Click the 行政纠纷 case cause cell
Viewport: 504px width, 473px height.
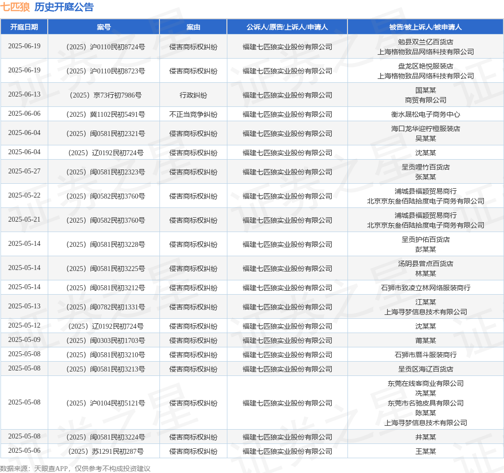tap(193, 95)
